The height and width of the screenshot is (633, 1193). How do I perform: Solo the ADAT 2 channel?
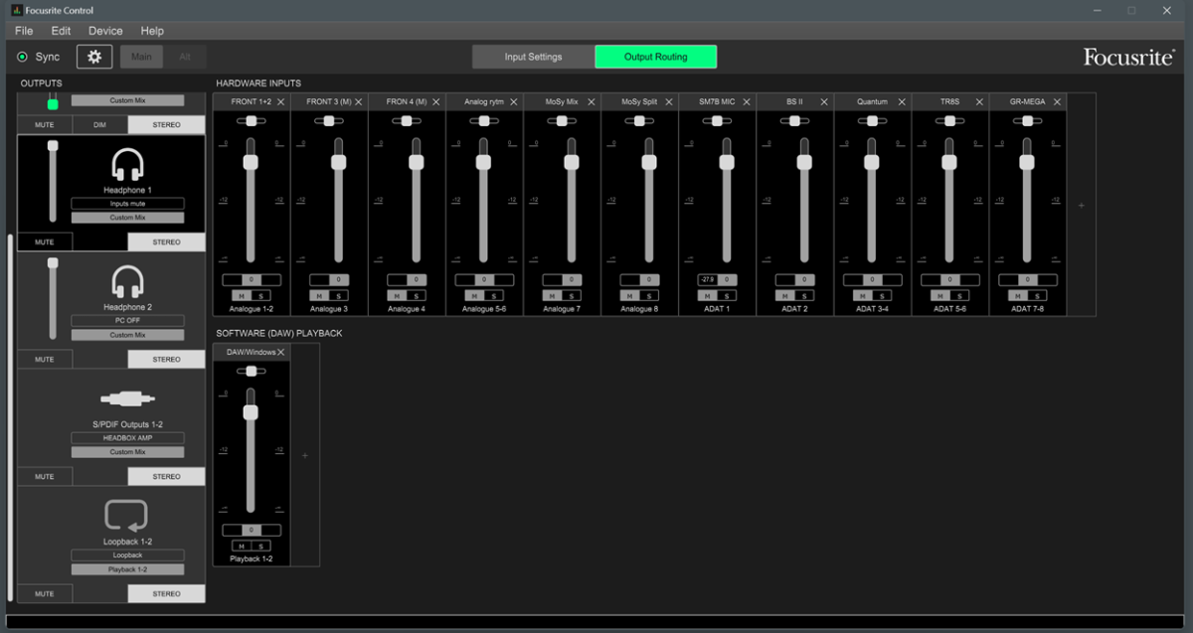(804, 295)
